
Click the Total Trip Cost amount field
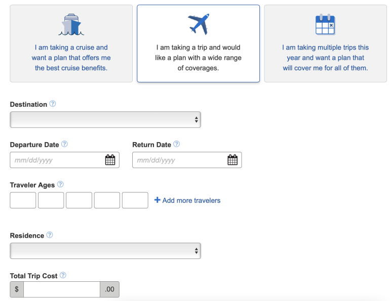point(61,289)
